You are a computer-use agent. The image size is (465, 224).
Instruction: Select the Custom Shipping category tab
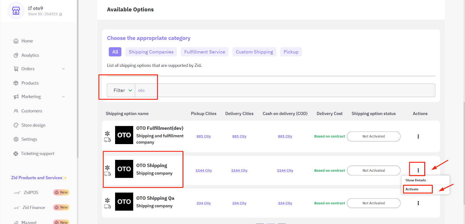pos(254,52)
